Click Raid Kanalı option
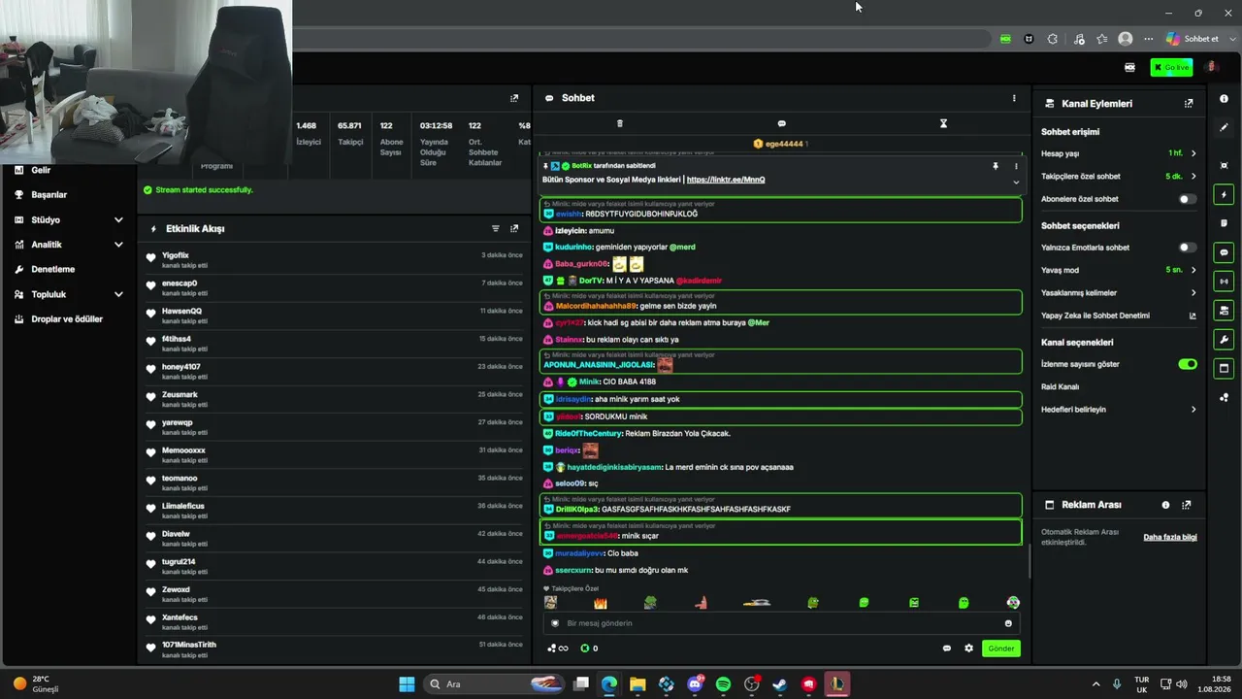 [1061, 386]
